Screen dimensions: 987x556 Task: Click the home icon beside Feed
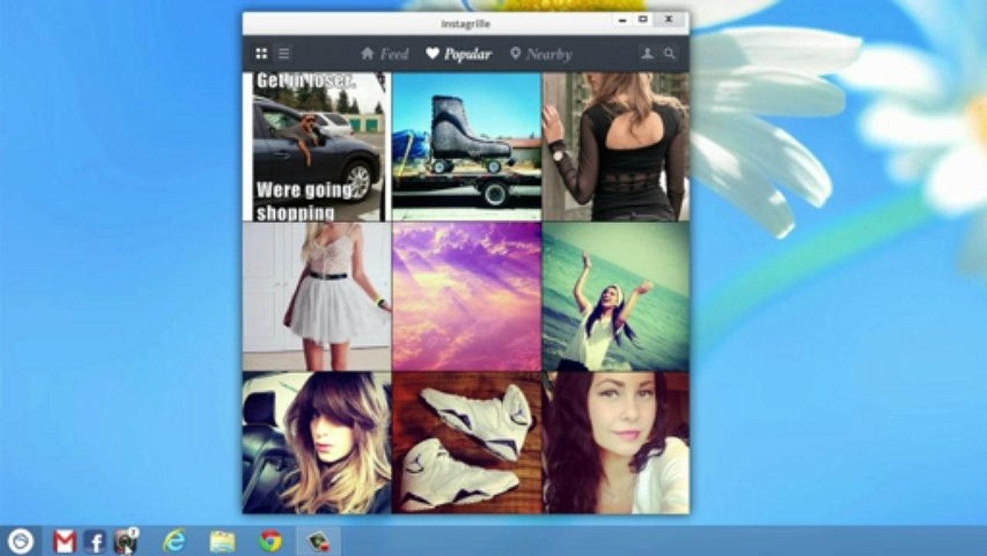pos(367,53)
